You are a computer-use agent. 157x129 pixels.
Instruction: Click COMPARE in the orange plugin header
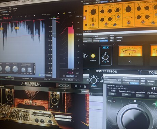(x=104, y=2)
